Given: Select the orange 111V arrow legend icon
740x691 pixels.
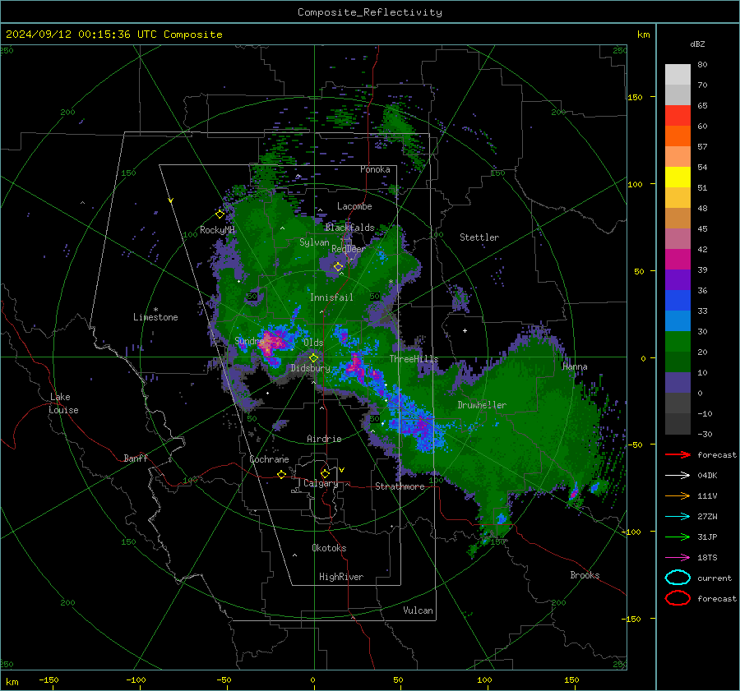Looking at the screenshot, I should pyautogui.click(x=678, y=495).
